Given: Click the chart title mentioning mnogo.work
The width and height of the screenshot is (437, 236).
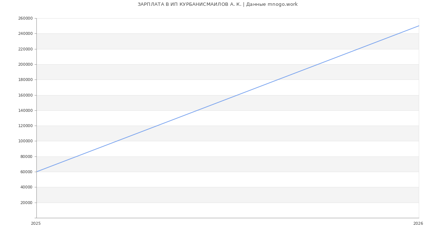Looking at the screenshot, I should (217, 4).
